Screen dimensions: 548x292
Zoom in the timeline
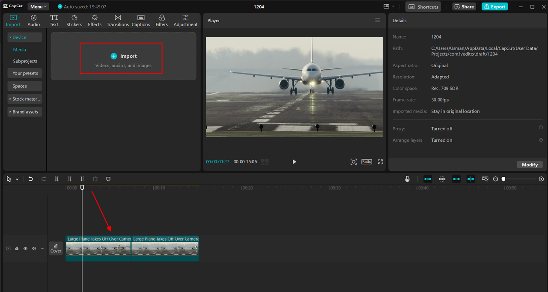(x=542, y=179)
